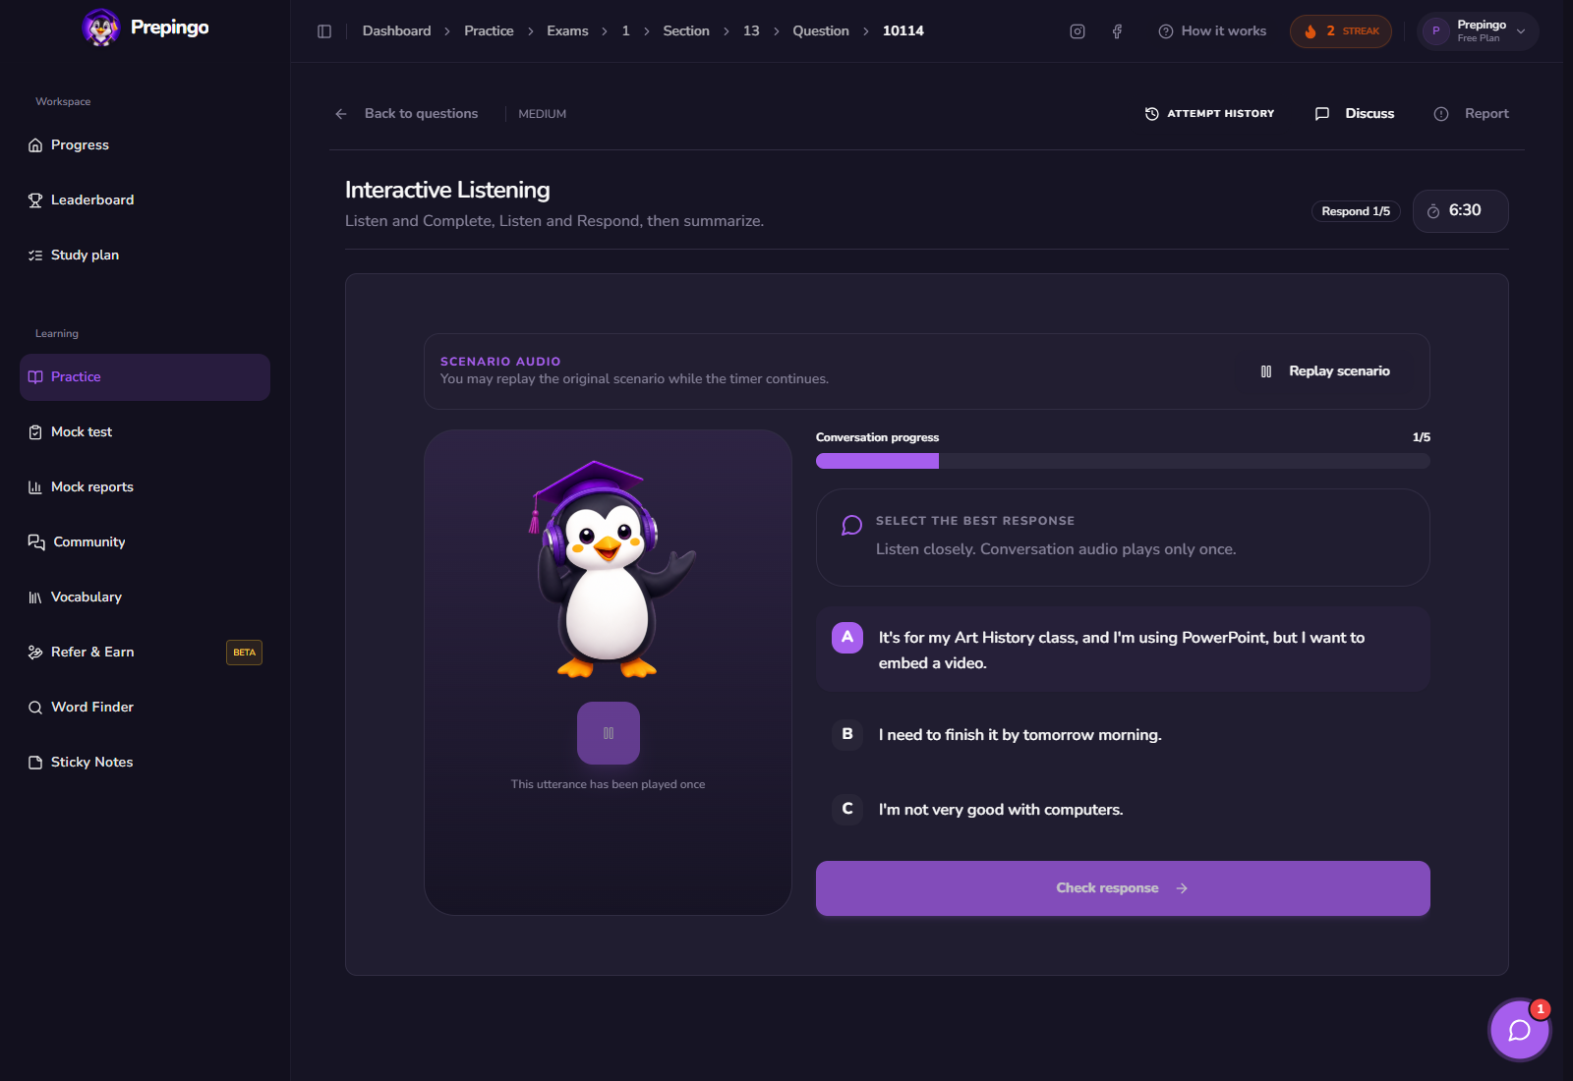Click the Sticky Notes icon
1573x1081 pixels.
click(x=35, y=763)
